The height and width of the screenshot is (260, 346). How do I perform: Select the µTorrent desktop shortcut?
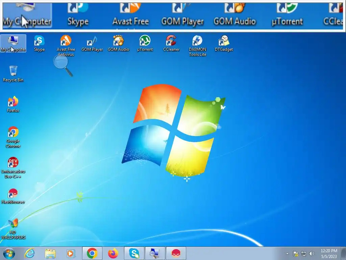point(145,43)
